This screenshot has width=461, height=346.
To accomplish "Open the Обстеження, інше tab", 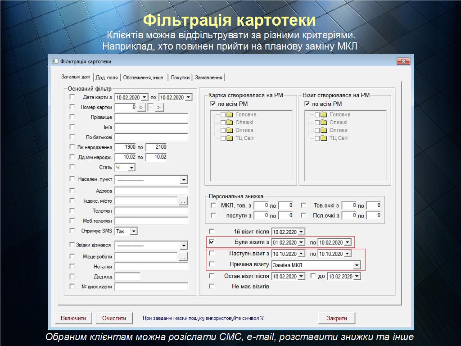I will click(x=143, y=77).
